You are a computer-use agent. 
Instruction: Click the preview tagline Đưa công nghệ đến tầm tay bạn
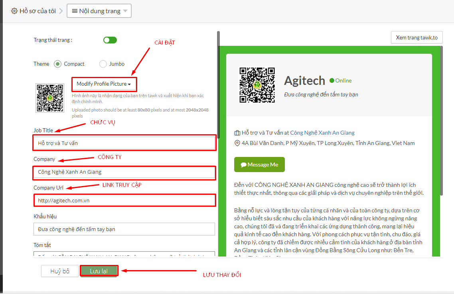click(x=321, y=94)
